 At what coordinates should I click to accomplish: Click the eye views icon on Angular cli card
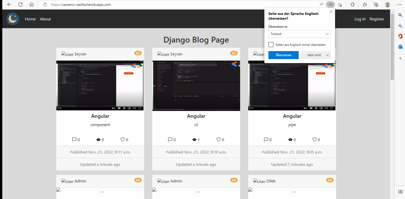pos(194,140)
